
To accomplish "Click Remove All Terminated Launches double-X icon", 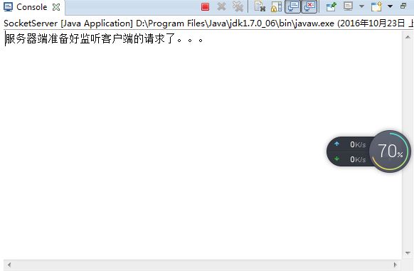I will click(x=238, y=6).
